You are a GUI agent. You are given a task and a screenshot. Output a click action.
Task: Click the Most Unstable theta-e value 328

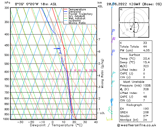[146, 89]
